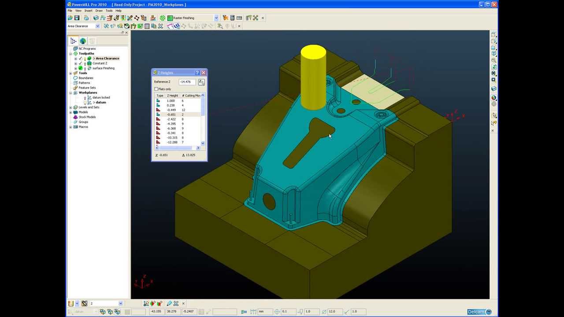The width and height of the screenshot is (564, 317).
Task: Click the padlock icon in main toolbar
Action: pos(86,18)
